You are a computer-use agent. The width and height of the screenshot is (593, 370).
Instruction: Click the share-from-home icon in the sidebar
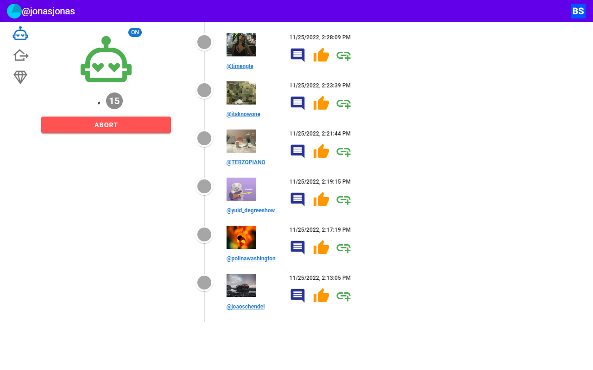(x=20, y=55)
